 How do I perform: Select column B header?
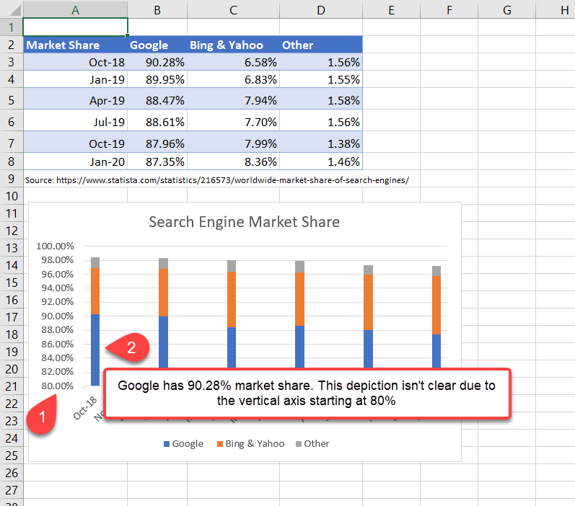[157, 10]
